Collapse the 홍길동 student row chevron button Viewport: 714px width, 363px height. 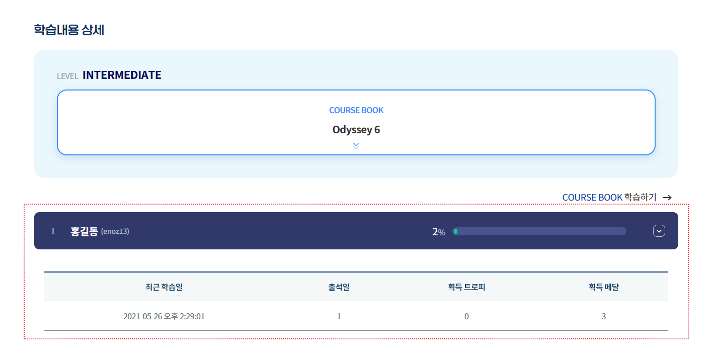click(x=659, y=231)
